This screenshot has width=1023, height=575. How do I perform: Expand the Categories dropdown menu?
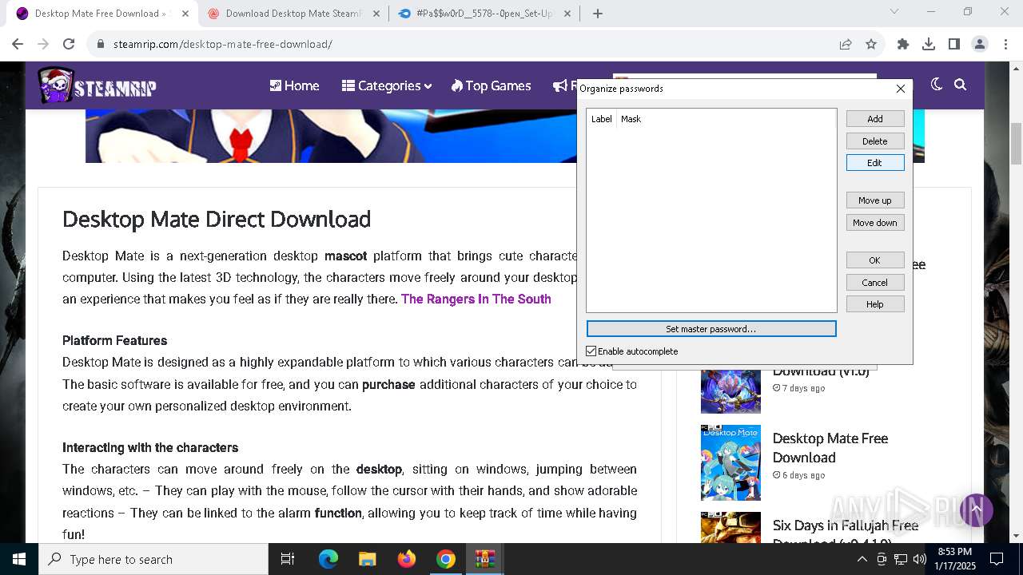(x=387, y=86)
